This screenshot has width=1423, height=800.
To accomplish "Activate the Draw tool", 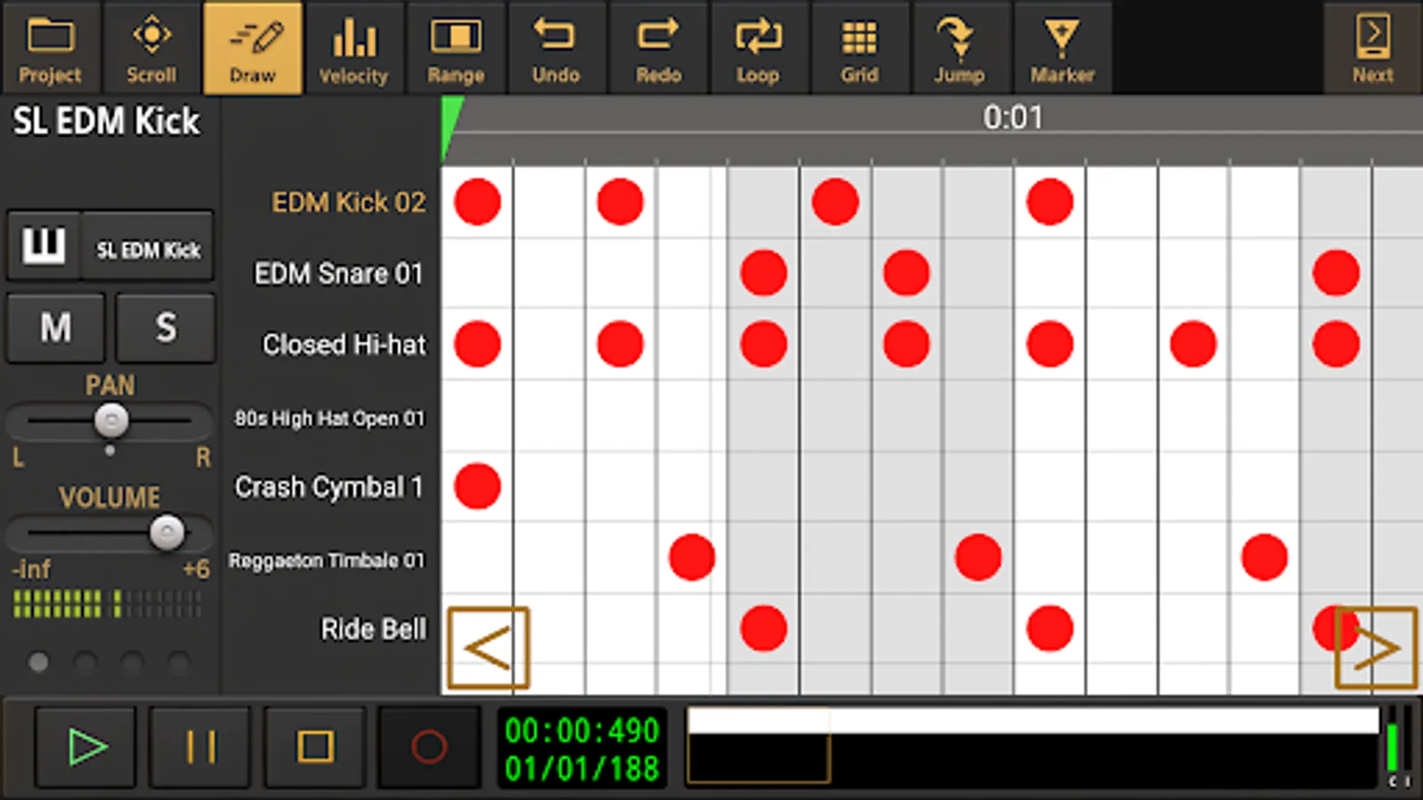I will (253, 48).
